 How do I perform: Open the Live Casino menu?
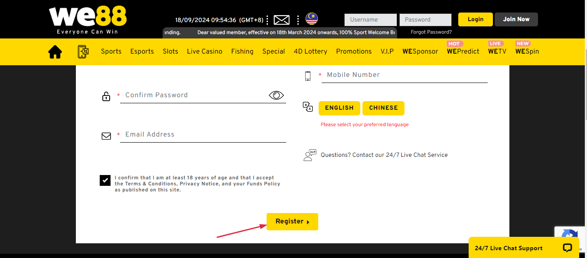(205, 51)
